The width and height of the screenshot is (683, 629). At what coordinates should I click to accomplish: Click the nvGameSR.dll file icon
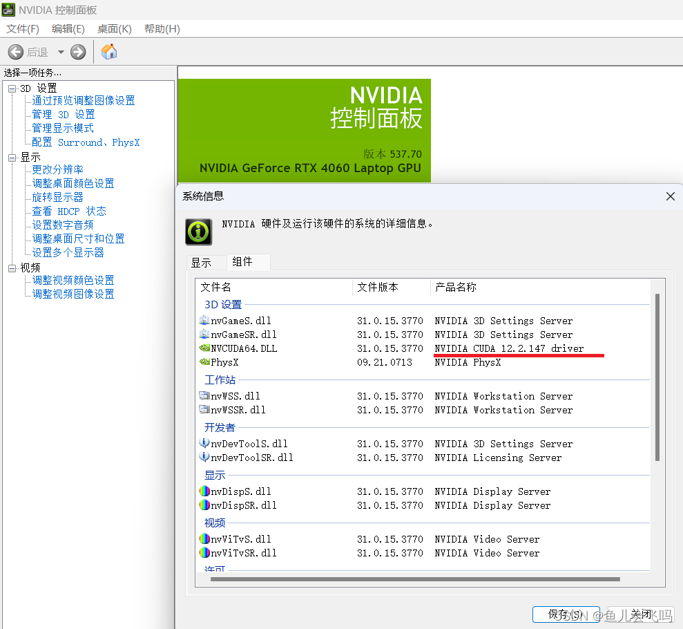tap(204, 335)
